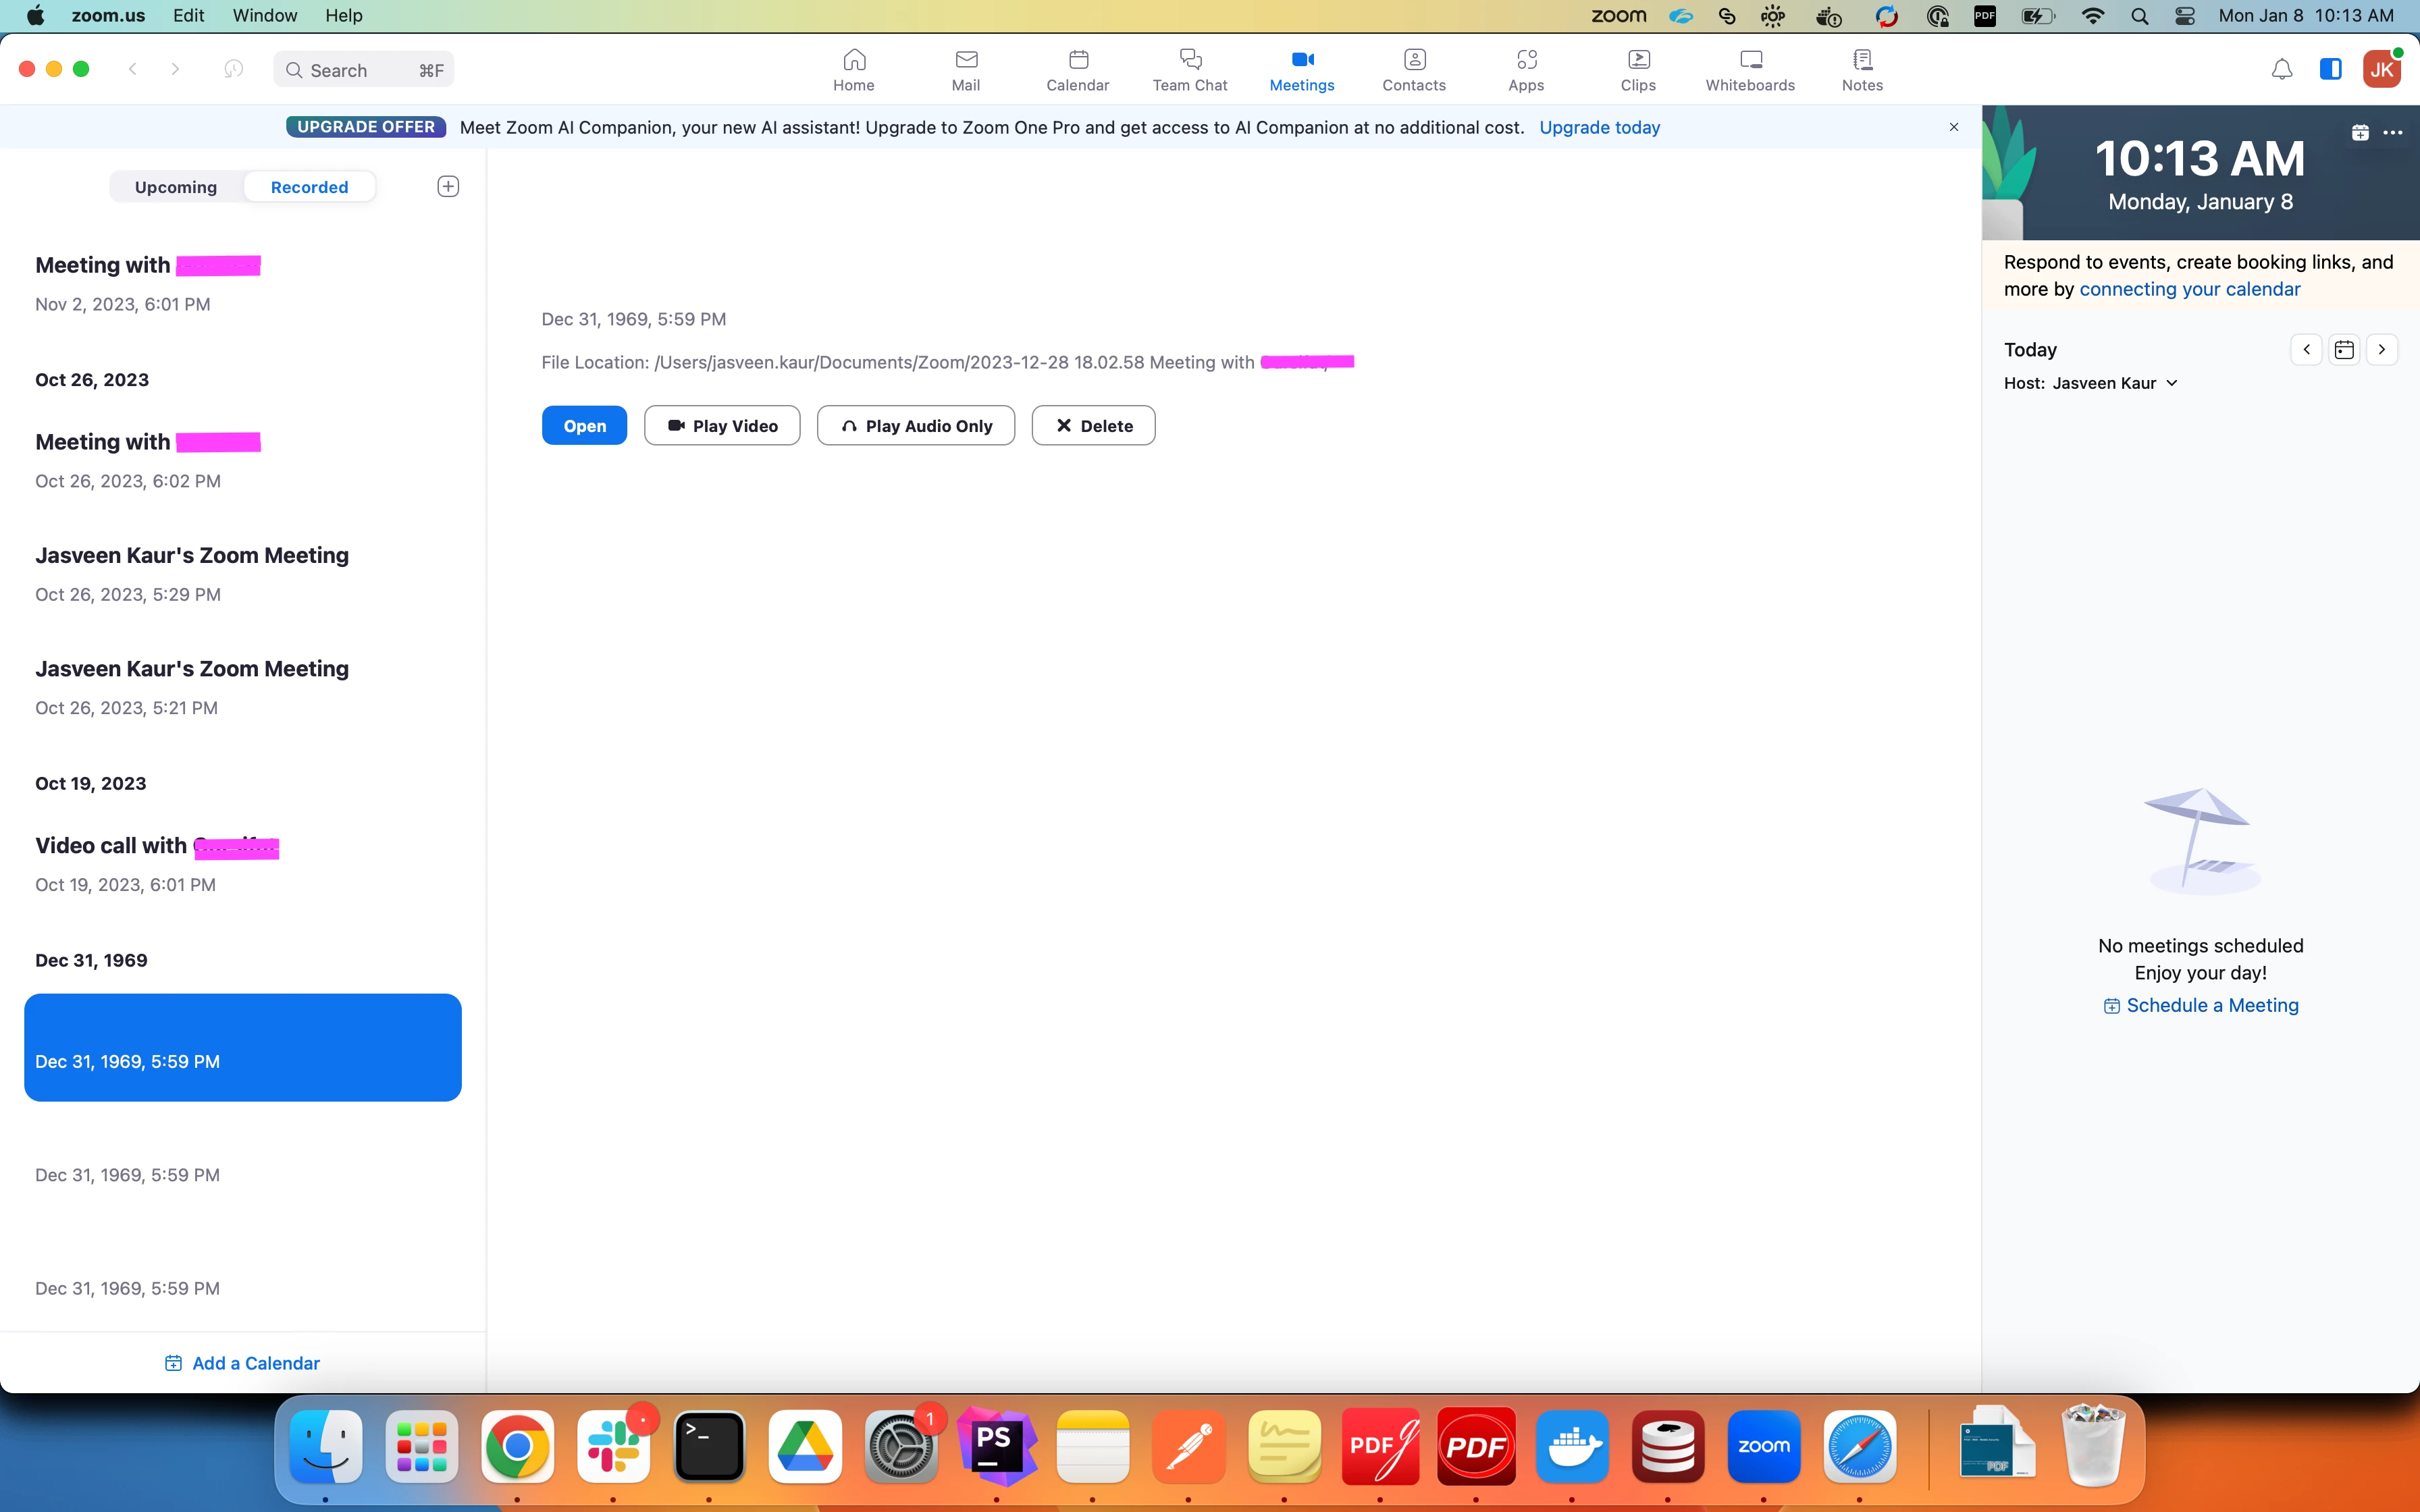Click the history clock icon near search
The width and height of the screenshot is (2420, 1512).
233,69
